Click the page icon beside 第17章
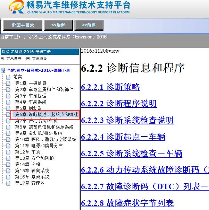 click(8, 183)
